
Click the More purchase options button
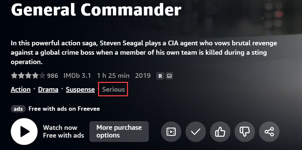119,132
